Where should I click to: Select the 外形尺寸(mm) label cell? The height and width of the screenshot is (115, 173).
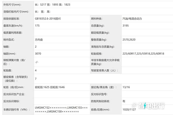(x=12, y=5)
